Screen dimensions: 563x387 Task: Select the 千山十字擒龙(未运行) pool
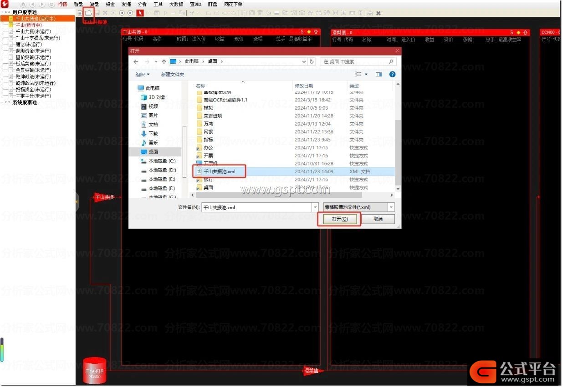pyautogui.click(x=38, y=38)
